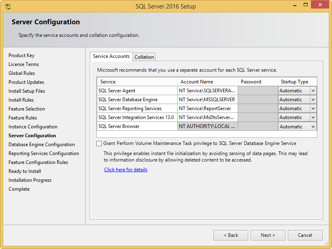This screenshot has width=332, height=249.
Task: Maximize the SQL Server 2016 Setup window
Action: click(306, 5)
